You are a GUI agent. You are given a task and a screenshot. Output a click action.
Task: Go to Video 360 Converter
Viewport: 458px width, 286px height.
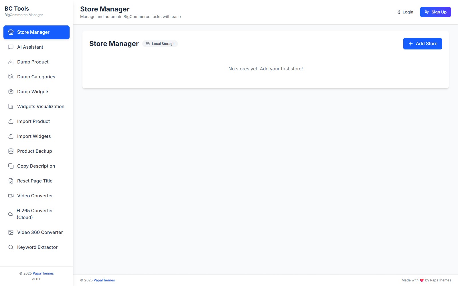coord(36,233)
